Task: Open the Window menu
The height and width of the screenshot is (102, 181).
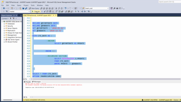Action: [x=40, y=5]
